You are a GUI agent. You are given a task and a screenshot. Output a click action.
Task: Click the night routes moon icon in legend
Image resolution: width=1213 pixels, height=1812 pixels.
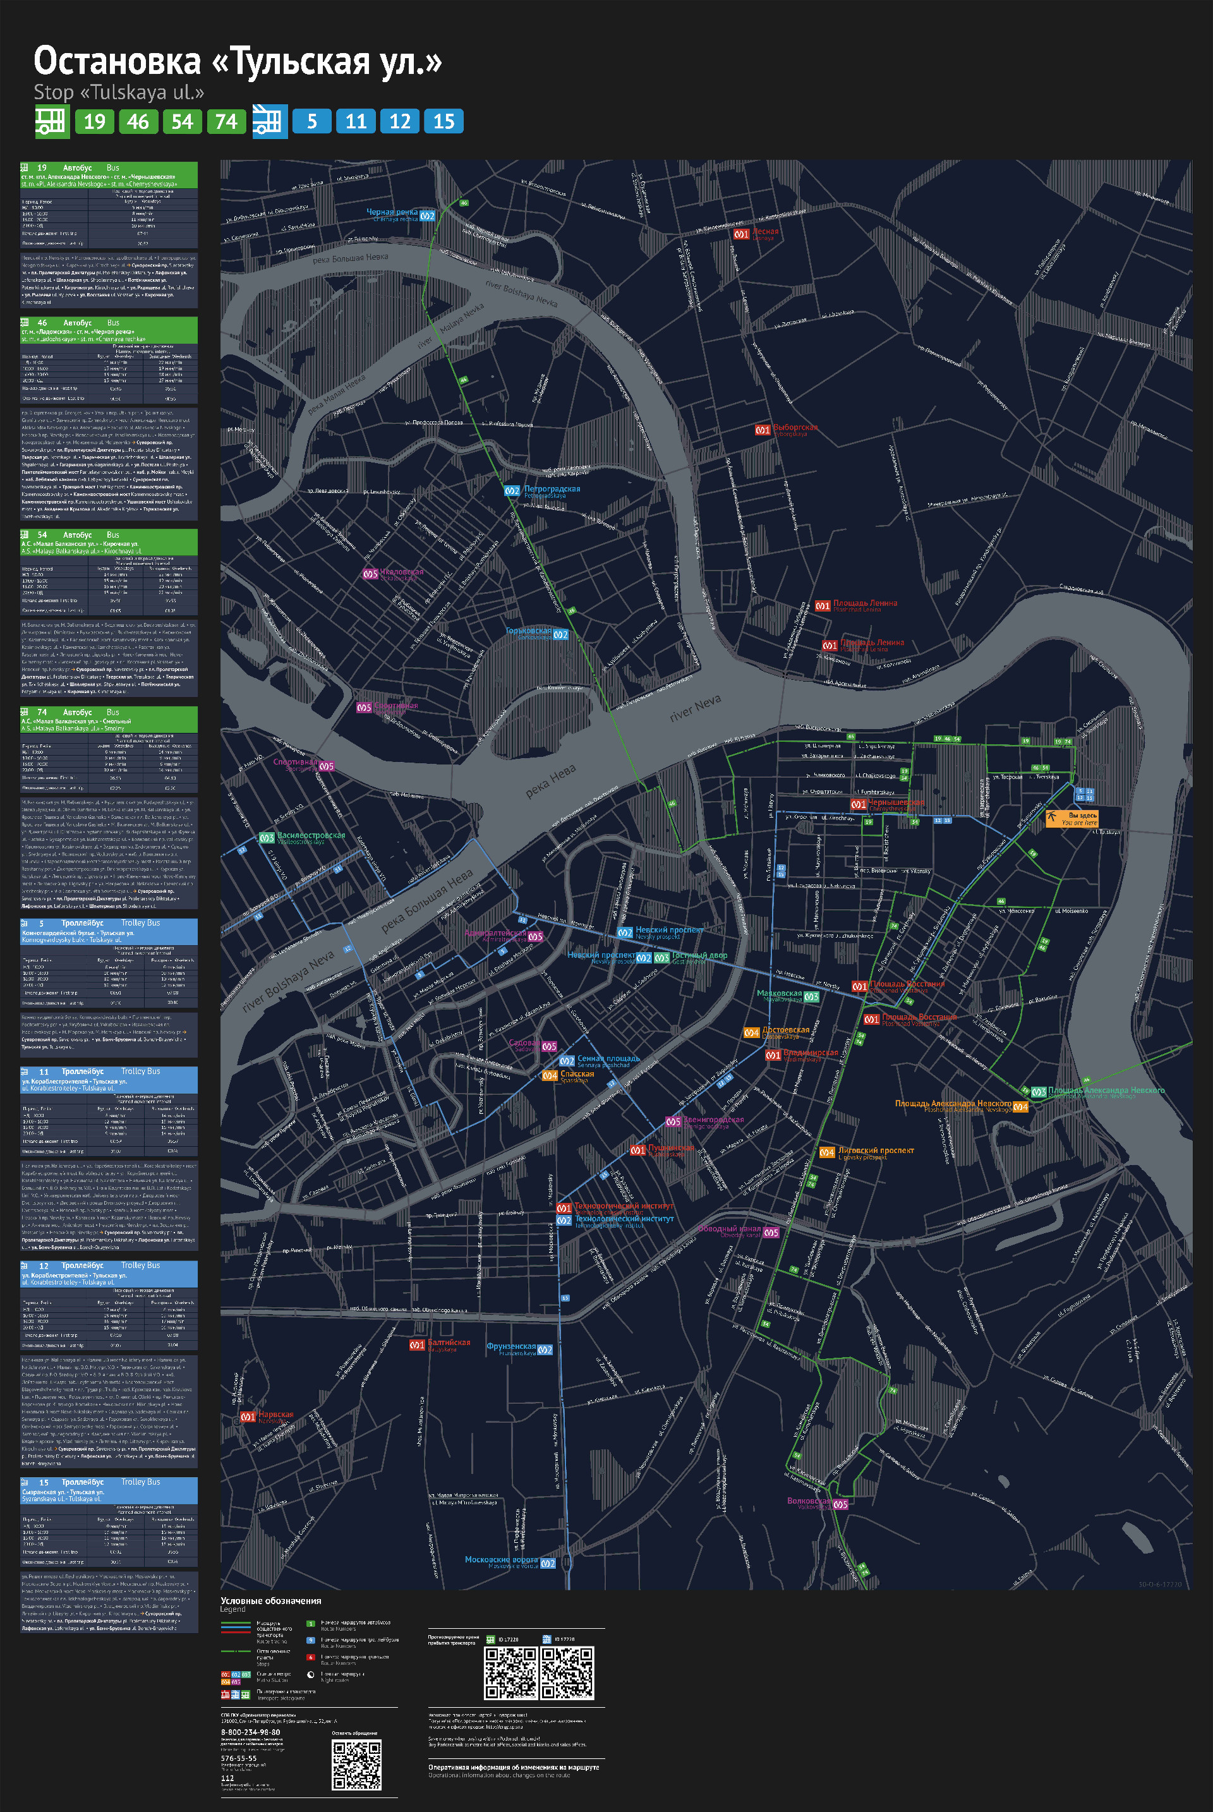311,1674
